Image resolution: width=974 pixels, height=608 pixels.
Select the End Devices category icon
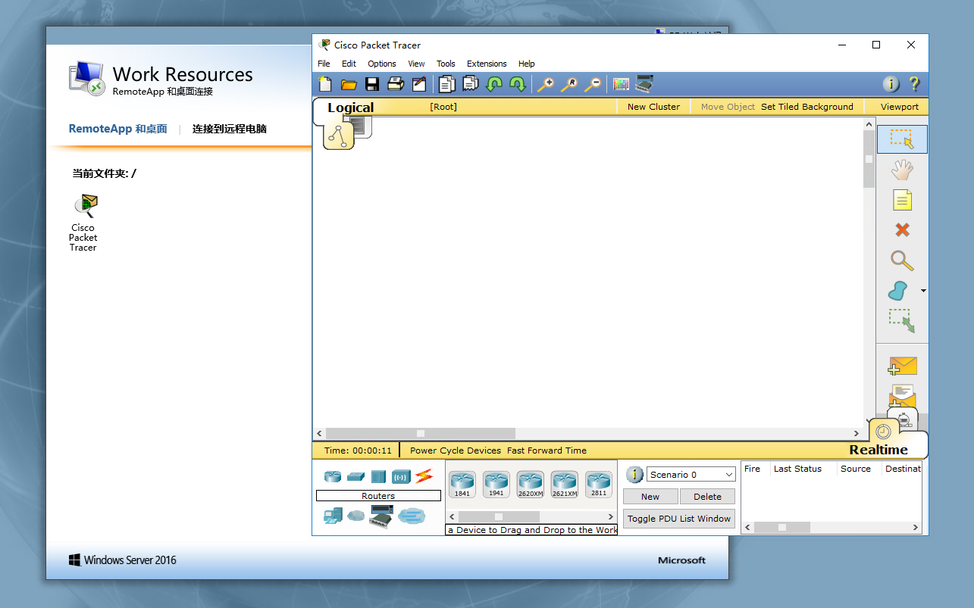(333, 516)
